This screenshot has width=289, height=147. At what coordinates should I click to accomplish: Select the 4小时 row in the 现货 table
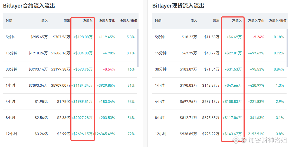pos(219,101)
